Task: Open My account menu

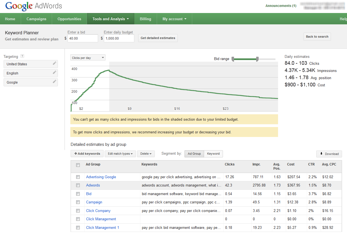Action: 174,19
